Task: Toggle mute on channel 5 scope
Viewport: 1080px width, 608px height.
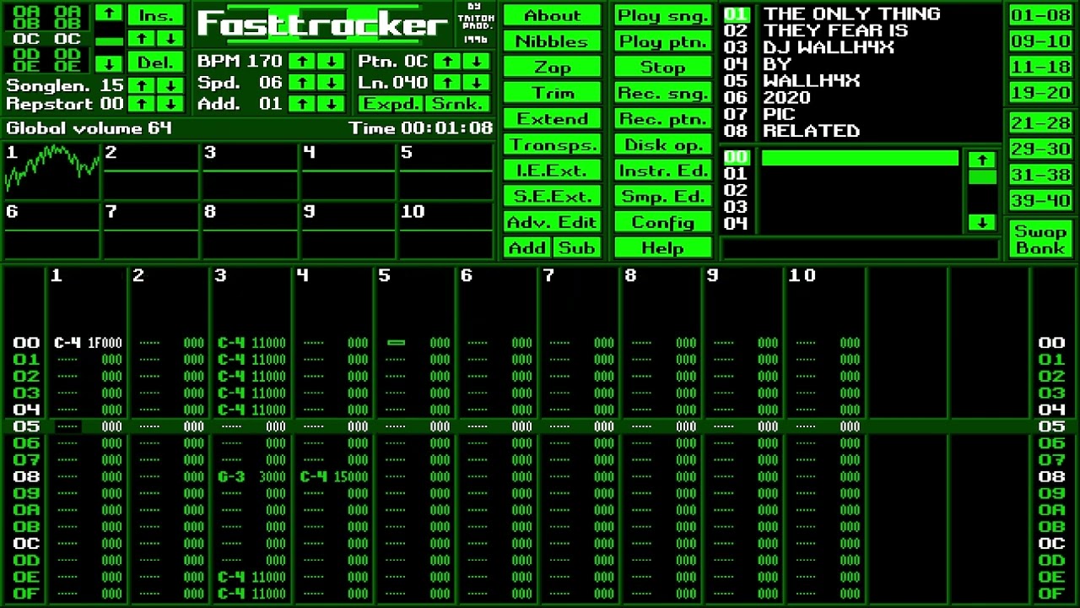Action: click(447, 171)
